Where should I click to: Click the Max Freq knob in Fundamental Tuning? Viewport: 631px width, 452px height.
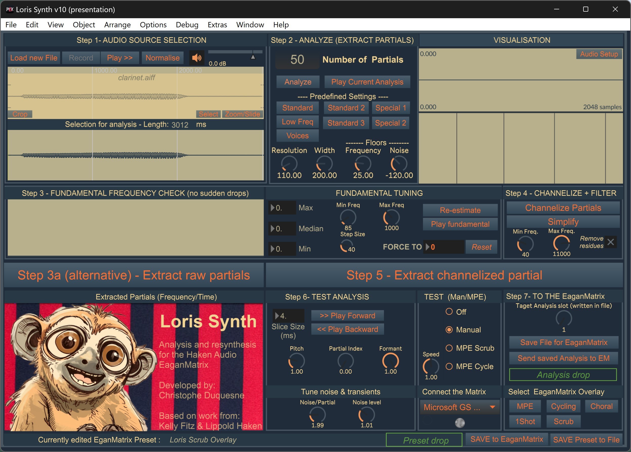pos(391,218)
